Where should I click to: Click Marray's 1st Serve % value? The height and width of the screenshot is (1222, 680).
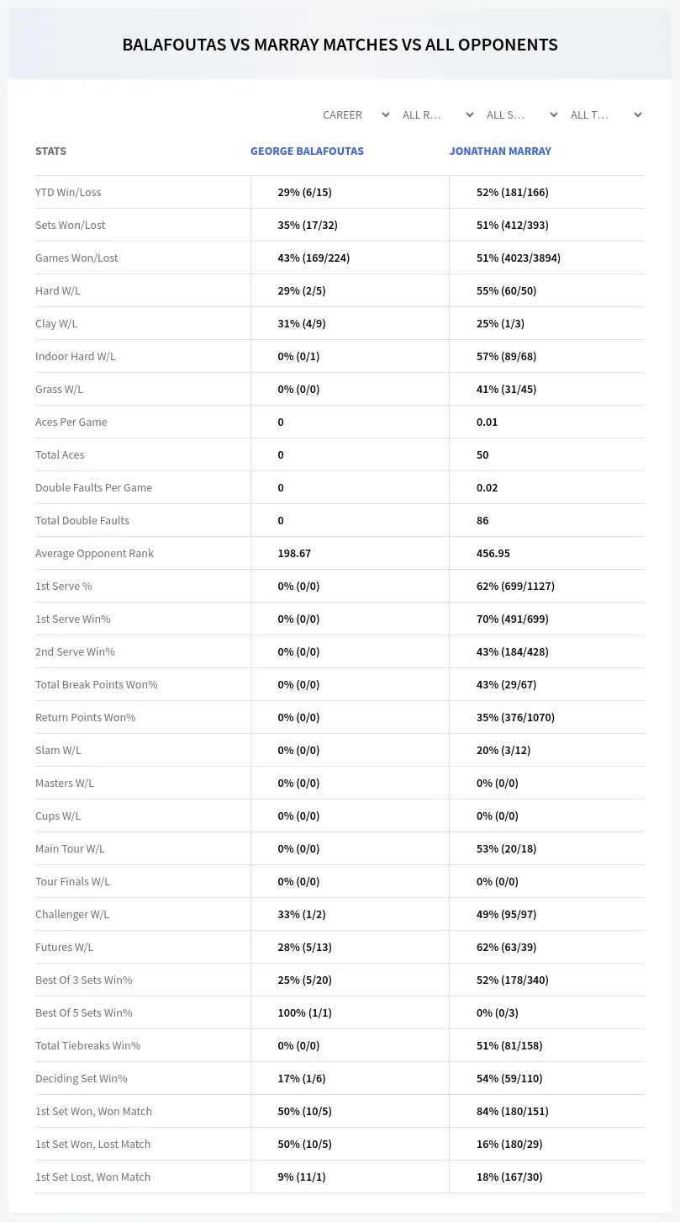515,586
